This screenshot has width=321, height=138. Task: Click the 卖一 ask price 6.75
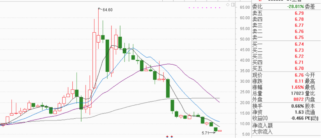pyautogui.click(x=299, y=37)
